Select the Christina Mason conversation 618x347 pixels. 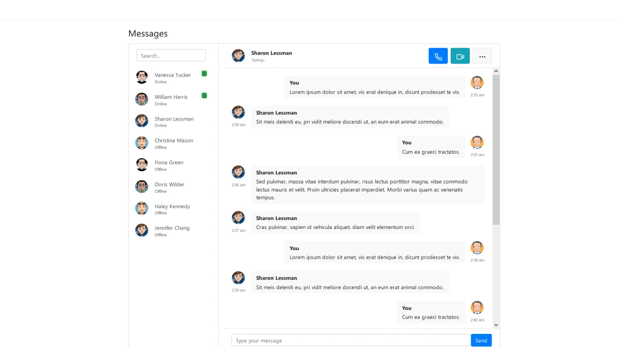coord(174,143)
